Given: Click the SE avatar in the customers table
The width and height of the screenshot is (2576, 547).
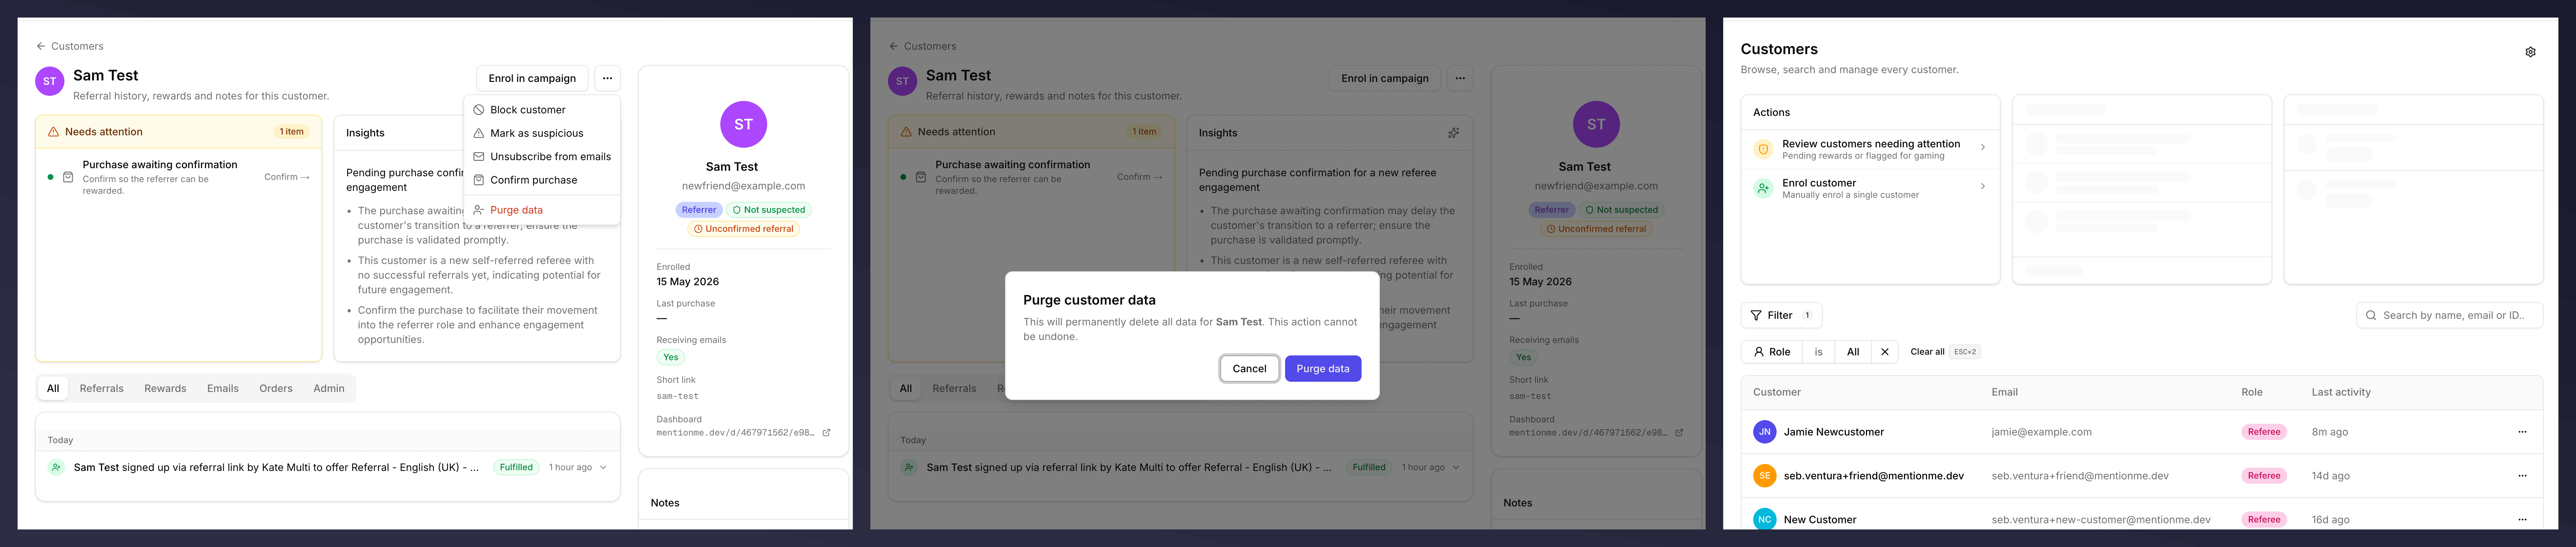Looking at the screenshot, I should pyautogui.click(x=1764, y=476).
